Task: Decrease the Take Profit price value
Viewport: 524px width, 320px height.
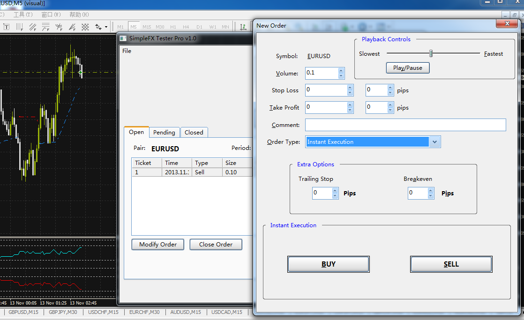Action: point(350,110)
